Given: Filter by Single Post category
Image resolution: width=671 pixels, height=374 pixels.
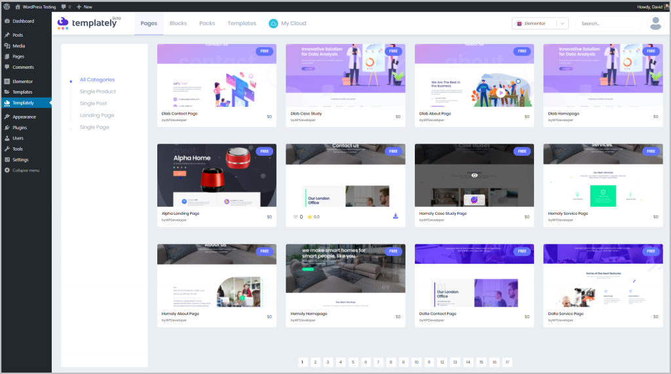Looking at the screenshot, I should tap(93, 103).
